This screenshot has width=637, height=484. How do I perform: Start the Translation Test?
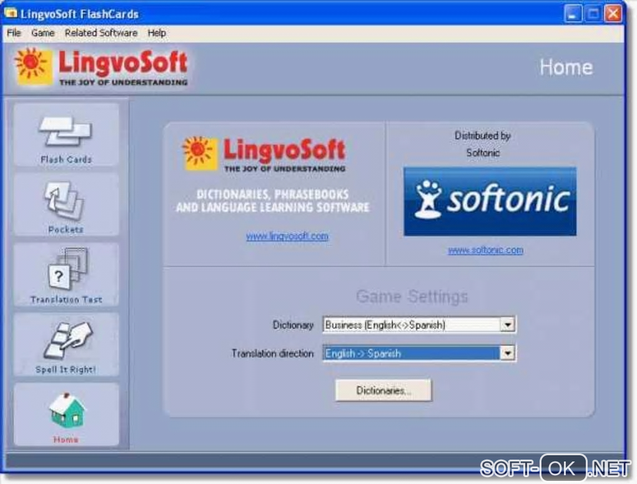pos(66,275)
